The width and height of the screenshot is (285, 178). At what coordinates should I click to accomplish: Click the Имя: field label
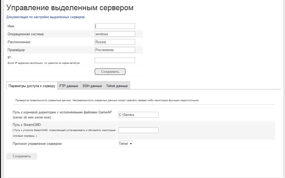pyautogui.click(x=11, y=26)
